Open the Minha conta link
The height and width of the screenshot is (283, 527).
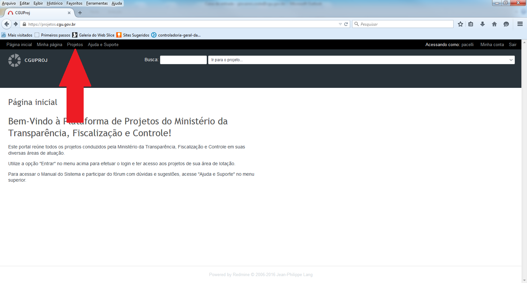pyautogui.click(x=492, y=44)
